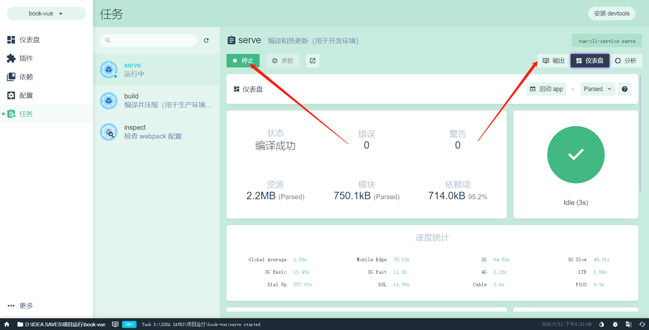The image size is (649, 330).
Task: Click the 依赖 book icon
Action: [11, 77]
